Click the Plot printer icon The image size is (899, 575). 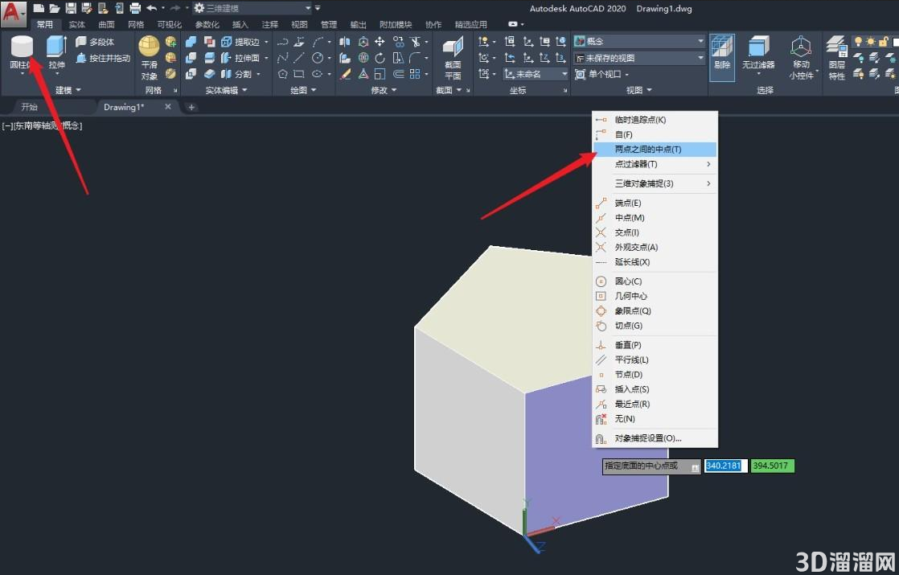[x=135, y=8]
